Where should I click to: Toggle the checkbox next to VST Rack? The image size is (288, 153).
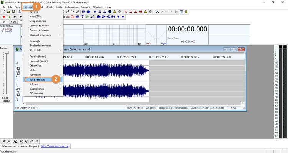pos(21,21)
